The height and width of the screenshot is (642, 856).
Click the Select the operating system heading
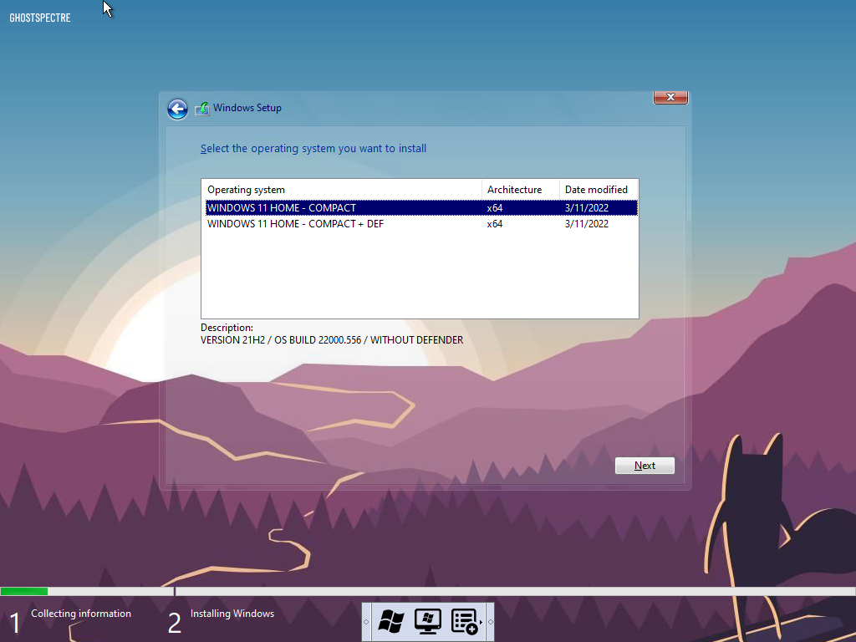pos(313,149)
